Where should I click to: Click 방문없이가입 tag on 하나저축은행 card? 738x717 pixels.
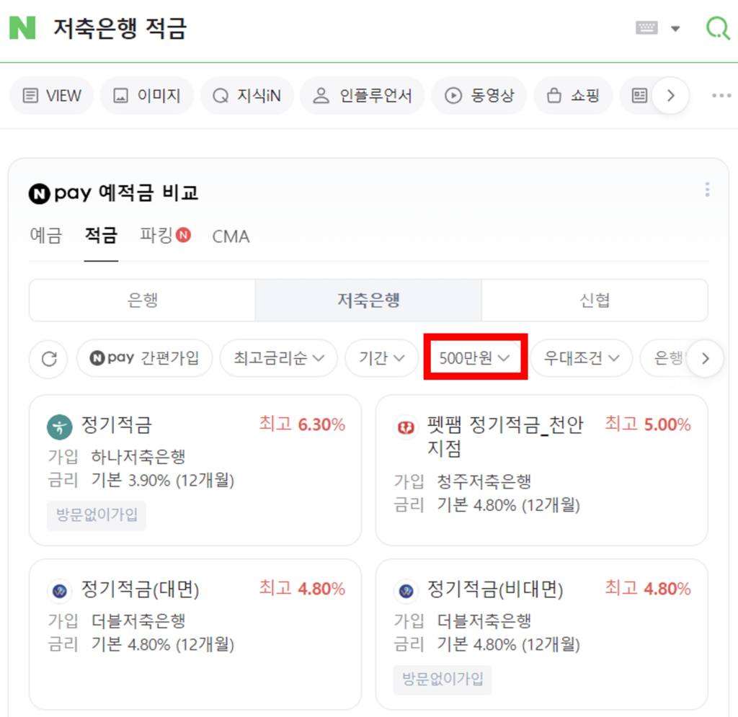pyautogui.click(x=97, y=515)
